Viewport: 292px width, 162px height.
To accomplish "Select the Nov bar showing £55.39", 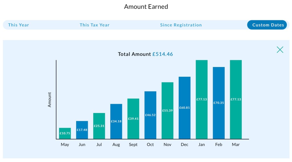I will [x=167, y=110].
